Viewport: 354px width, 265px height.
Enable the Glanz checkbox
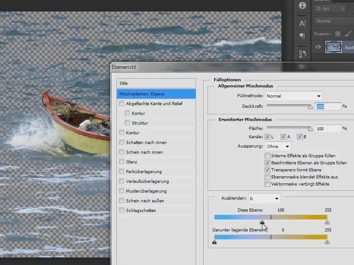(121, 161)
